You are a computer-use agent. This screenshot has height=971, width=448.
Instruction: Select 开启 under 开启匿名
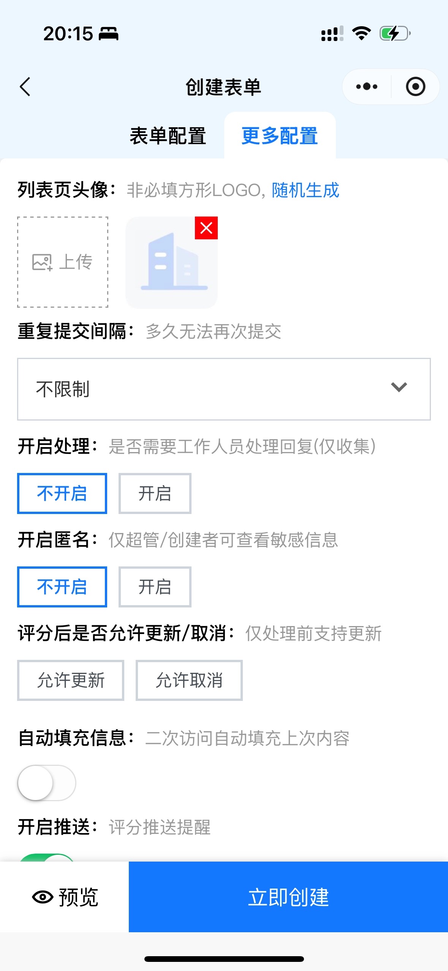(x=155, y=587)
